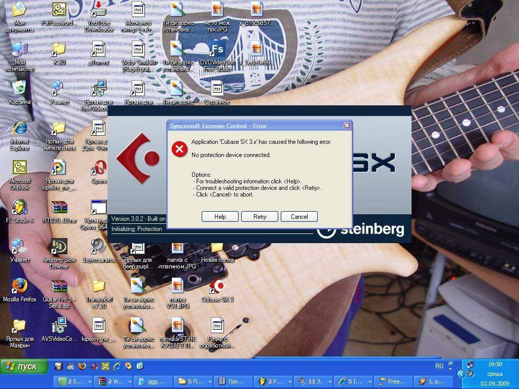Open kipelov_ne_... file in bottom row
519x389 pixels.
99,330
